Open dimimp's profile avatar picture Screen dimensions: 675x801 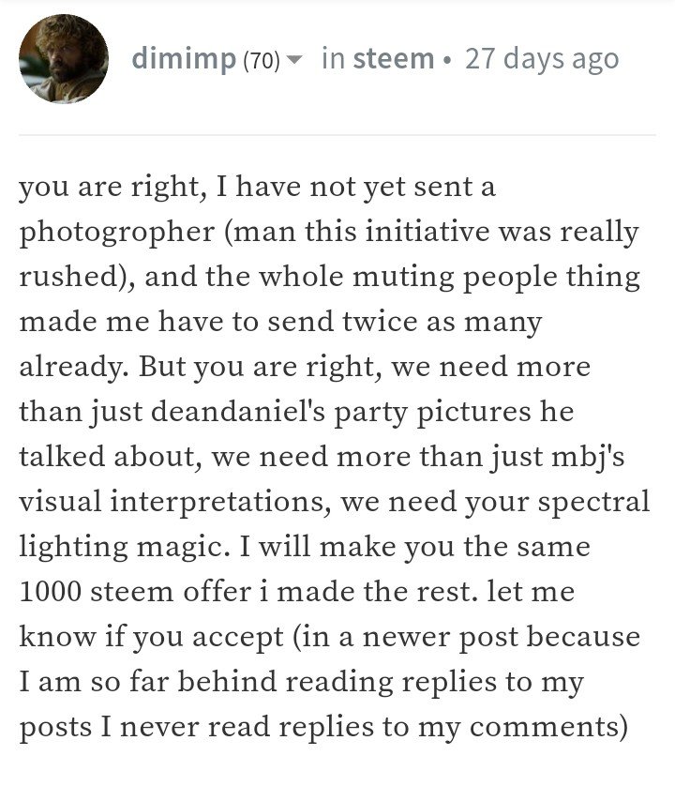pyautogui.click(x=64, y=58)
